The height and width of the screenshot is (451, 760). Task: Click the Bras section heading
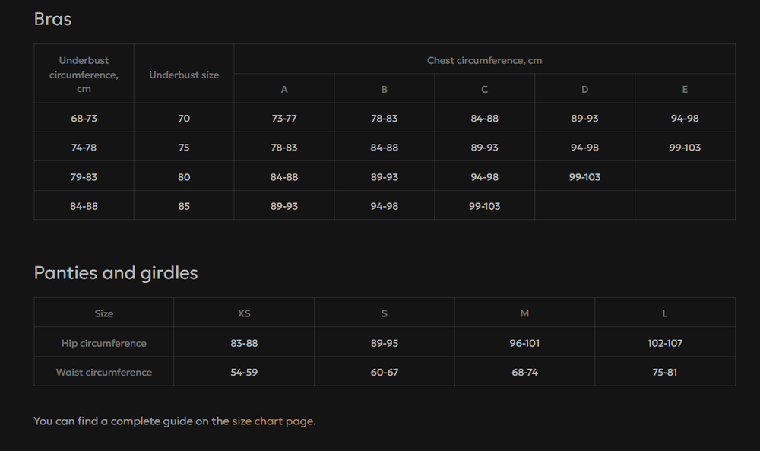(53, 19)
